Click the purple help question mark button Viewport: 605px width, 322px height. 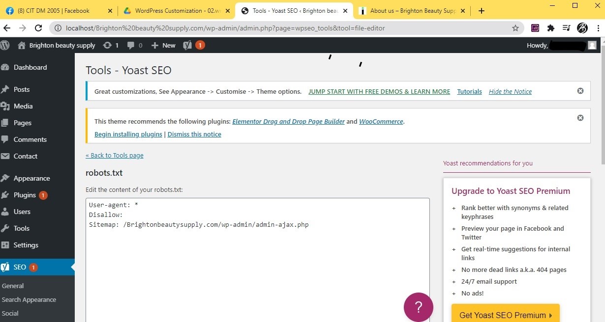click(418, 307)
